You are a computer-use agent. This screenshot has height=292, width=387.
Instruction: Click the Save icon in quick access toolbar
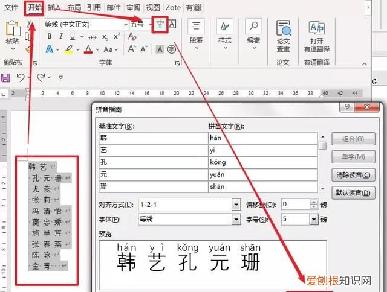pyautogui.click(x=5, y=78)
